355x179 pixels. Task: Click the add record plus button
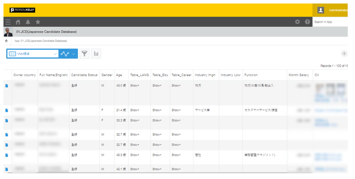344,54
